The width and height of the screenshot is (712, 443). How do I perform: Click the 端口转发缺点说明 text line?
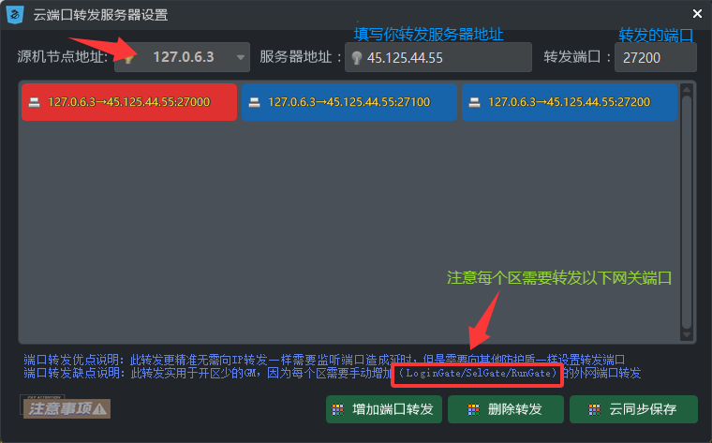click(x=333, y=373)
